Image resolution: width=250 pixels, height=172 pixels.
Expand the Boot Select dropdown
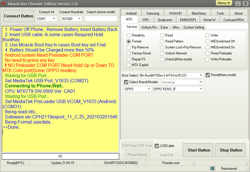click(x=171, y=75)
